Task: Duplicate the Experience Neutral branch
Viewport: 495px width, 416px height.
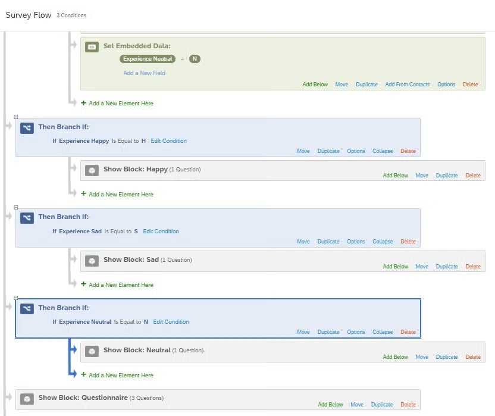Action: point(328,332)
